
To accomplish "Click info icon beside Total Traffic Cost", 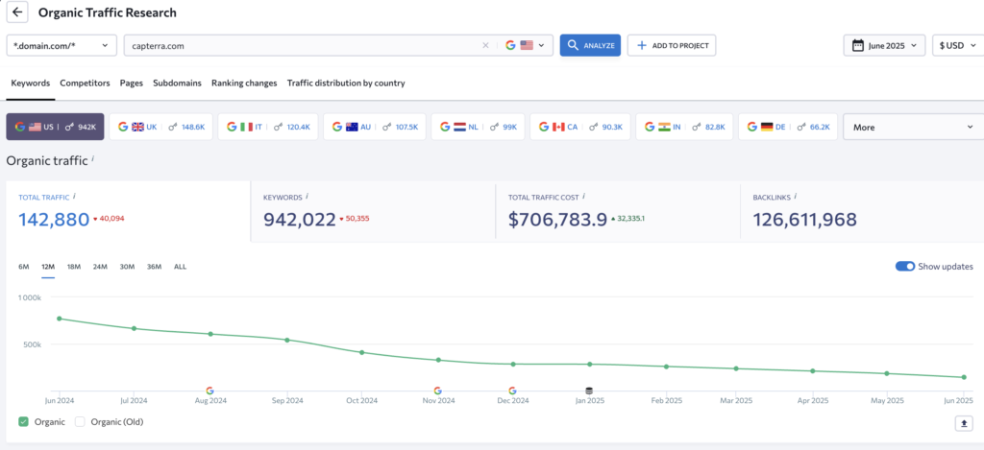I will click(x=584, y=196).
